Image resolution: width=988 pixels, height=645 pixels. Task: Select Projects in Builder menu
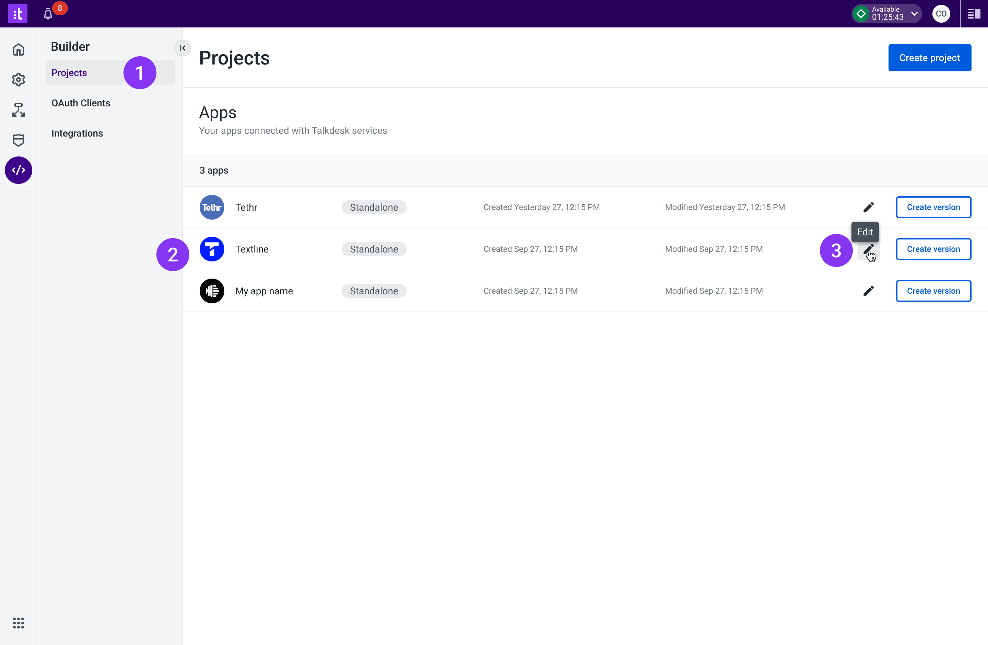click(x=69, y=73)
